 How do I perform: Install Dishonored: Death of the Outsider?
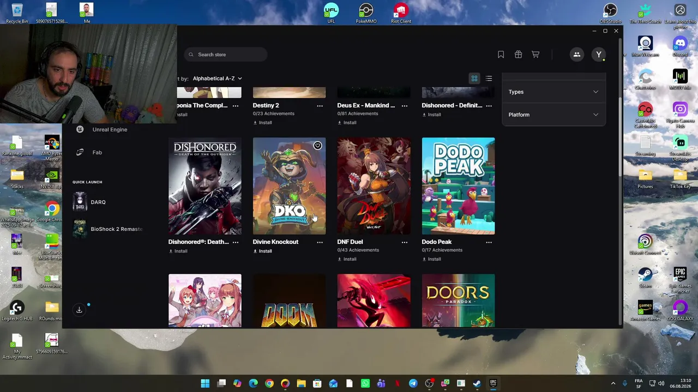(x=178, y=251)
